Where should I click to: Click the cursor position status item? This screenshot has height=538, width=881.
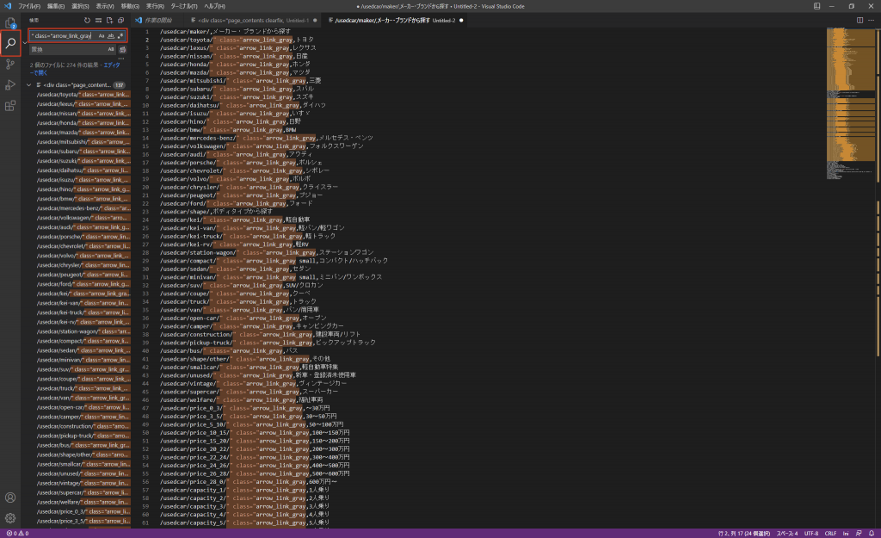(x=743, y=533)
